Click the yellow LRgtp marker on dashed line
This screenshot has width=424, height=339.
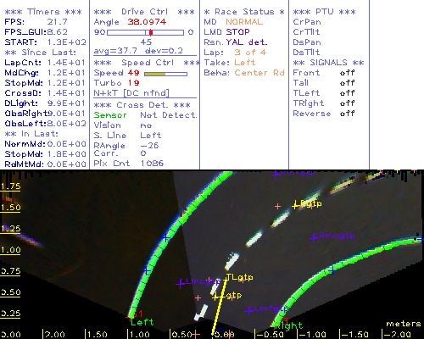tap(296, 205)
